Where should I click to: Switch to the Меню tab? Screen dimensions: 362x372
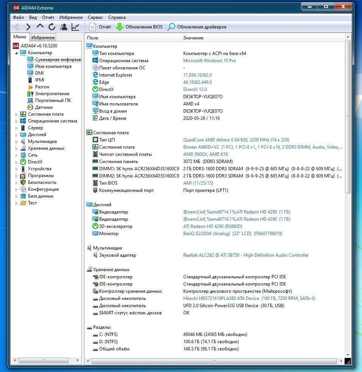pos(20,37)
